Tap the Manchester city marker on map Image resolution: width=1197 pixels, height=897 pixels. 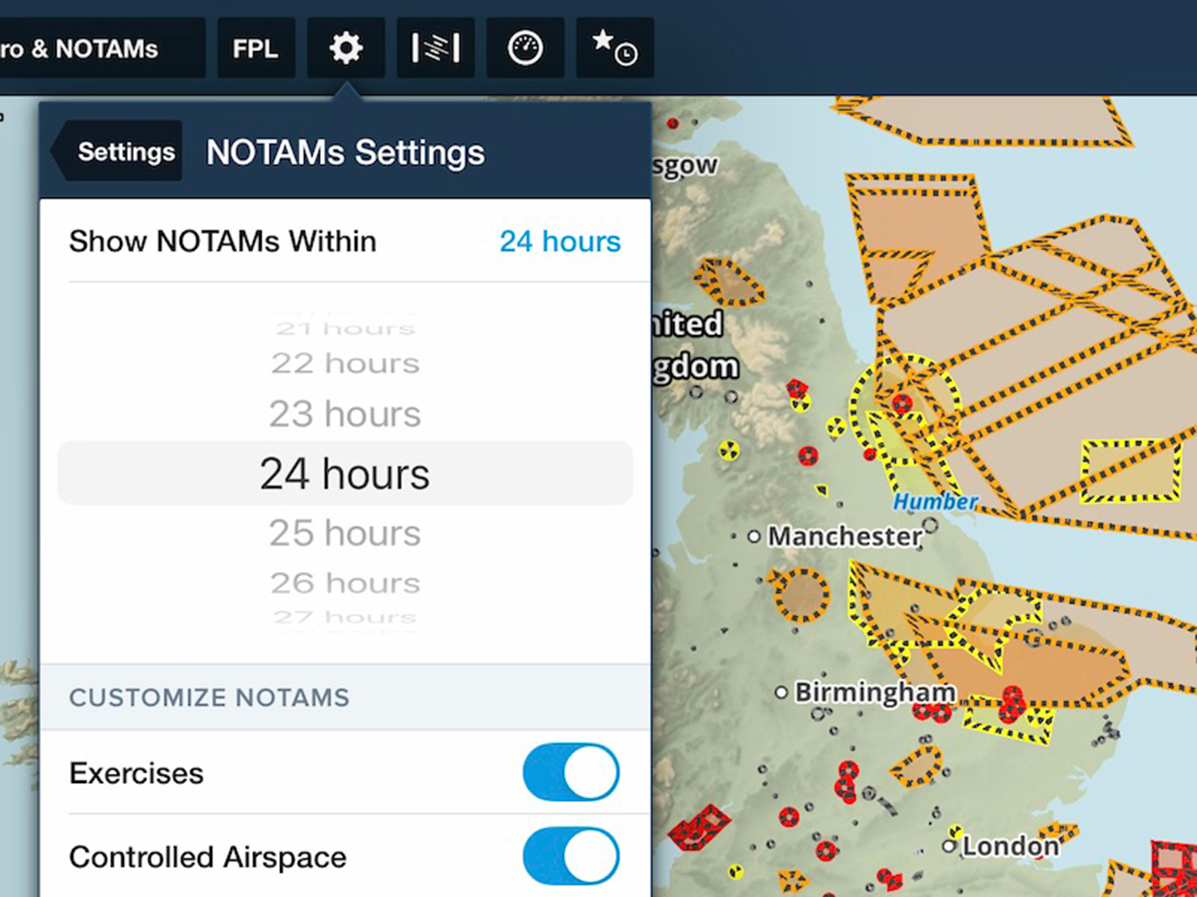pos(754,536)
